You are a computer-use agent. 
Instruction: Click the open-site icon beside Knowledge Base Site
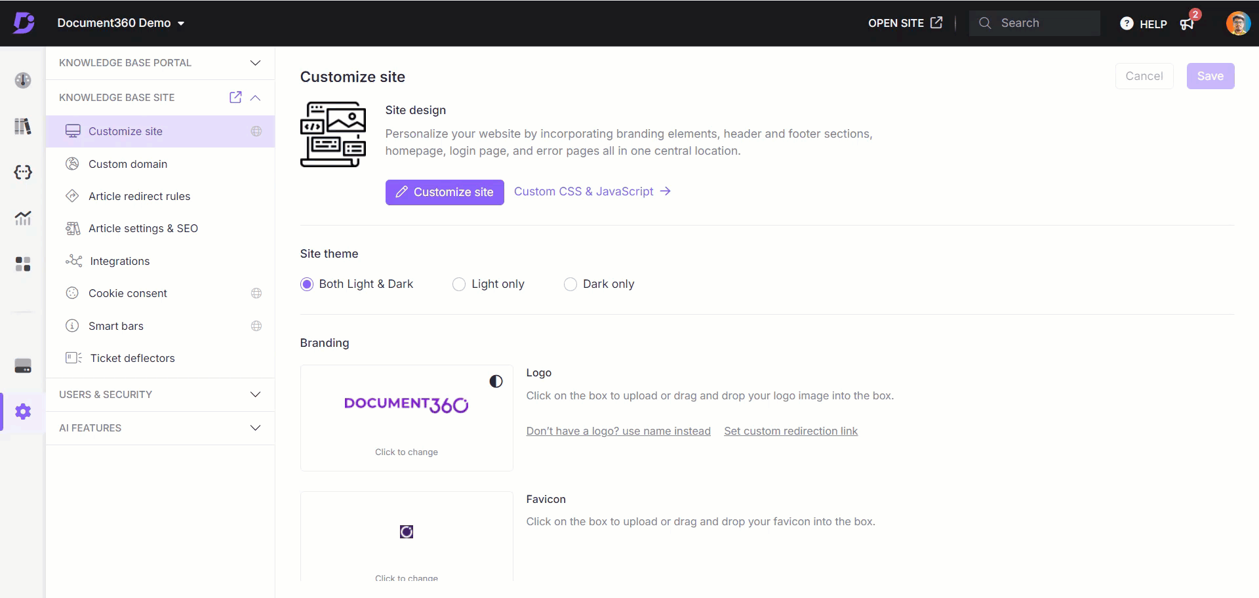[x=235, y=97]
